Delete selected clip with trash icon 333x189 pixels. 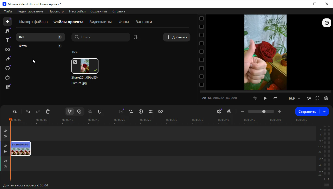[48, 111]
